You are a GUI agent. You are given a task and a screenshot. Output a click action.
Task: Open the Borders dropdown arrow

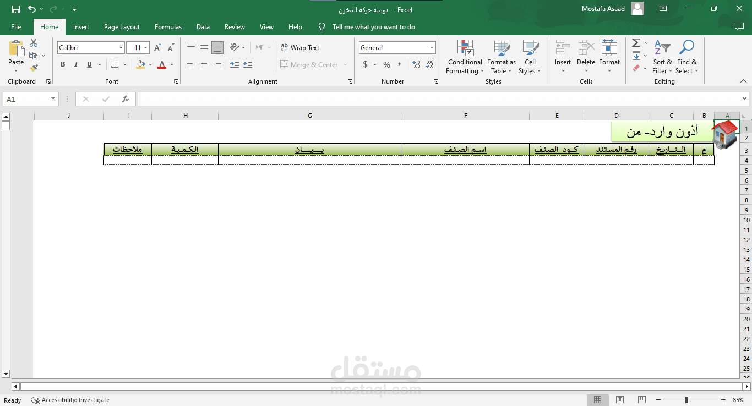coord(125,64)
